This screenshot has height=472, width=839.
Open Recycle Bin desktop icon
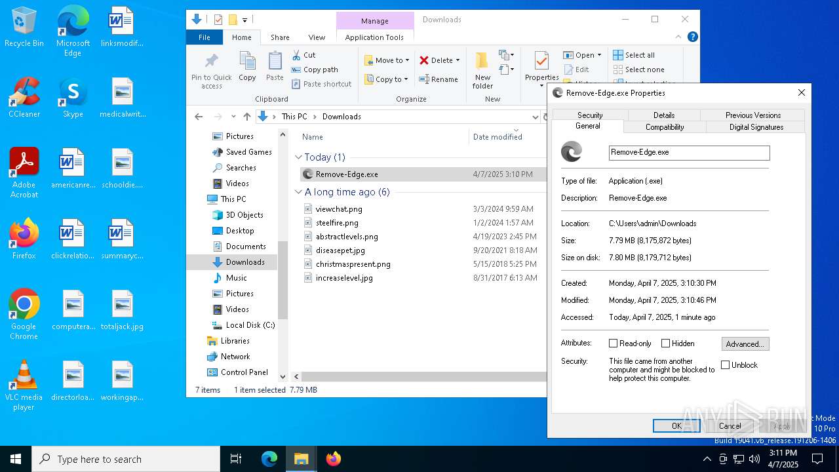[x=24, y=28]
